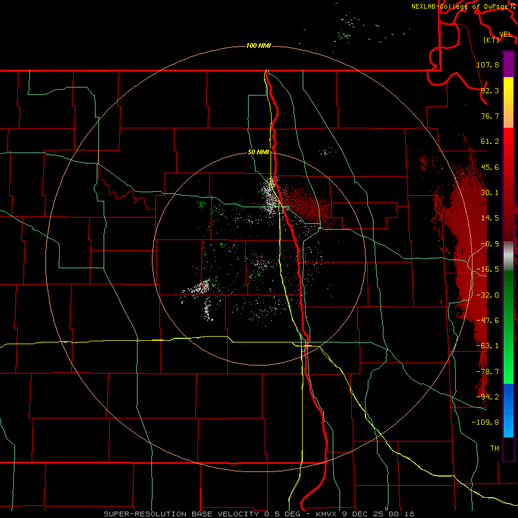Screen dimensions: 518x518
Task: Select the 30.1 velocity scale value
Action: click(490, 193)
